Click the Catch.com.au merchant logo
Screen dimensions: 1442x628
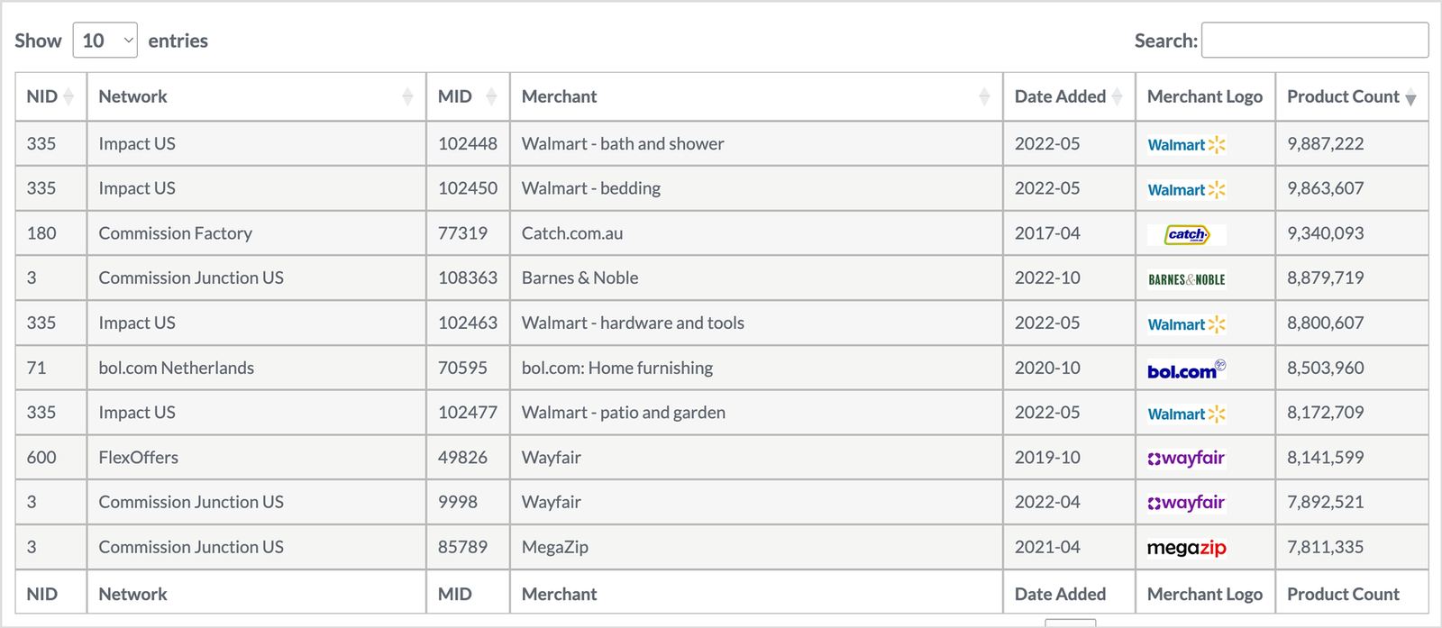click(x=1186, y=234)
